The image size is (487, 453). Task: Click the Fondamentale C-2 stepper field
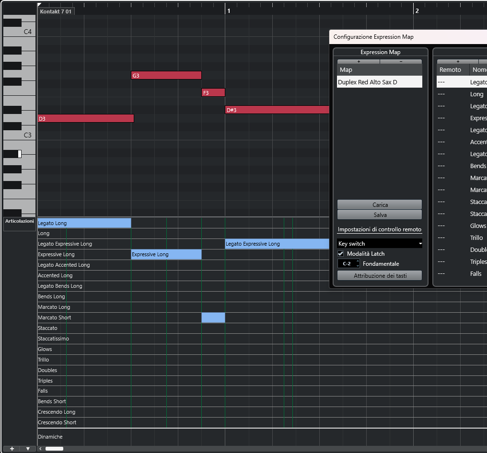[348, 264]
